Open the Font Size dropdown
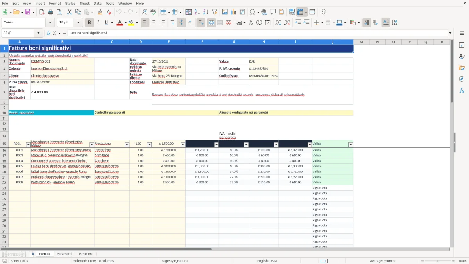Viewport: 469px width, 264px height. click(x=78, y=23)
